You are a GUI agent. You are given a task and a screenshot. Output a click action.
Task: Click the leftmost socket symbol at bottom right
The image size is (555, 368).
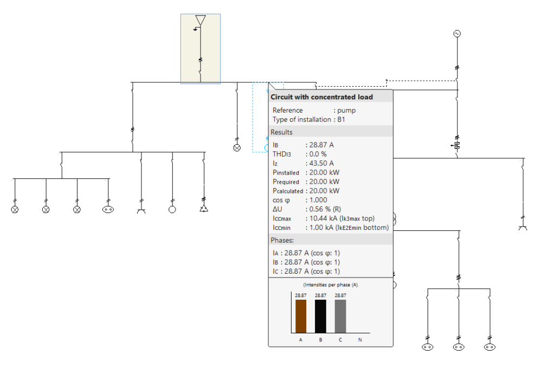(x=427, y=346)
